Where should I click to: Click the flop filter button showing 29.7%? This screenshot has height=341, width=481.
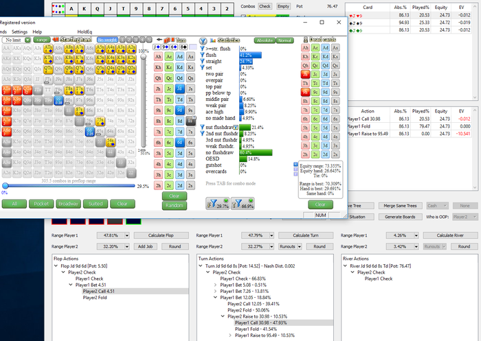coord(218,204)
